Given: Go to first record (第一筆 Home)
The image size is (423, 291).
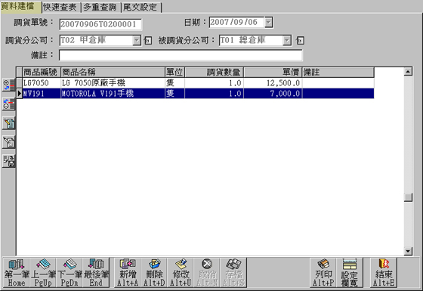Looking at the screenshot, I should [x=17, y=273].
